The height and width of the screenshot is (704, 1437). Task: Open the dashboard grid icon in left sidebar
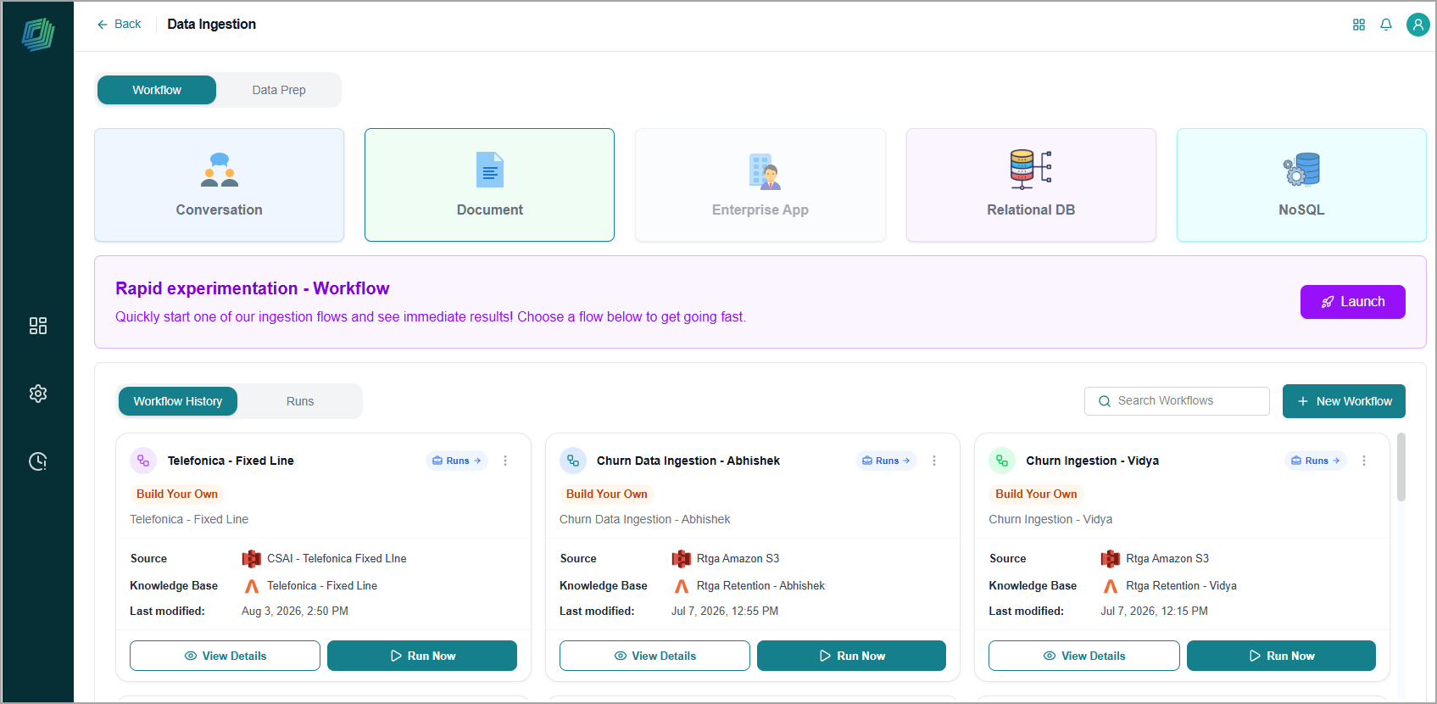click(x=38, y=326)
